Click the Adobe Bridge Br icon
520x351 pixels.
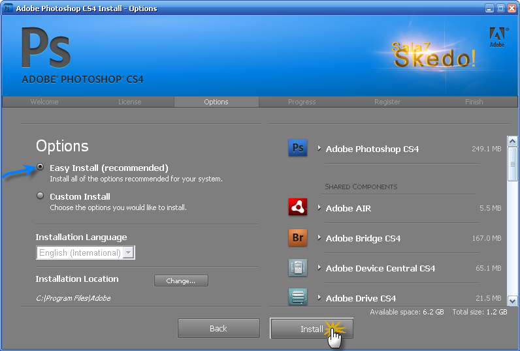pyautogui.click(x=298, y=237)
